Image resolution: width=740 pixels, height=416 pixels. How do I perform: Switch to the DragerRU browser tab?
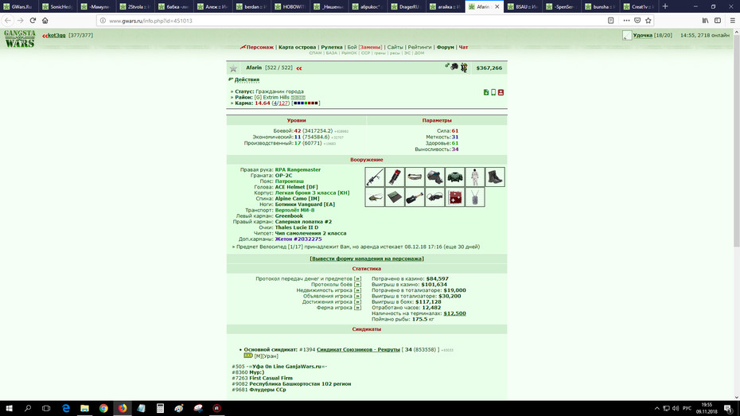(x=407, y=6)
